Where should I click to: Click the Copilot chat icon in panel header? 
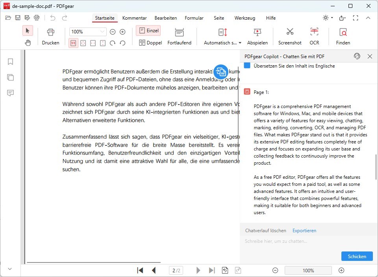click(x=357, y=56)
